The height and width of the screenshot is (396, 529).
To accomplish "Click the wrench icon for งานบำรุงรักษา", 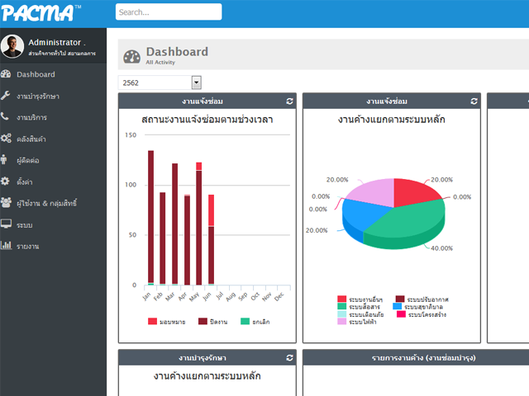I will pos(7,97).
